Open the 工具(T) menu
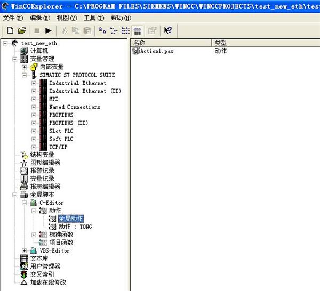Viewport: 320px width, 291px height. point(94,18)
